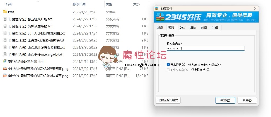This screenshot has width=271, height=117.
Task: Click the disabled 加密文件名 checkbox
Action: (x=168, y=70)
